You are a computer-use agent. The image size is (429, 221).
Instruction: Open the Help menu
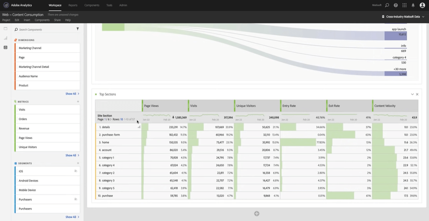point(68,20)
